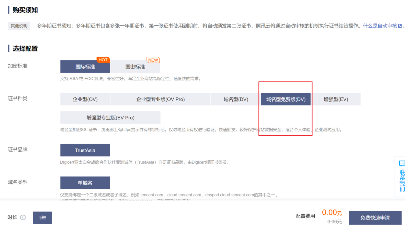Select 国密标准 encryption standard
The width and height of the screenshot is (407, 230).
tap(135, 67)
